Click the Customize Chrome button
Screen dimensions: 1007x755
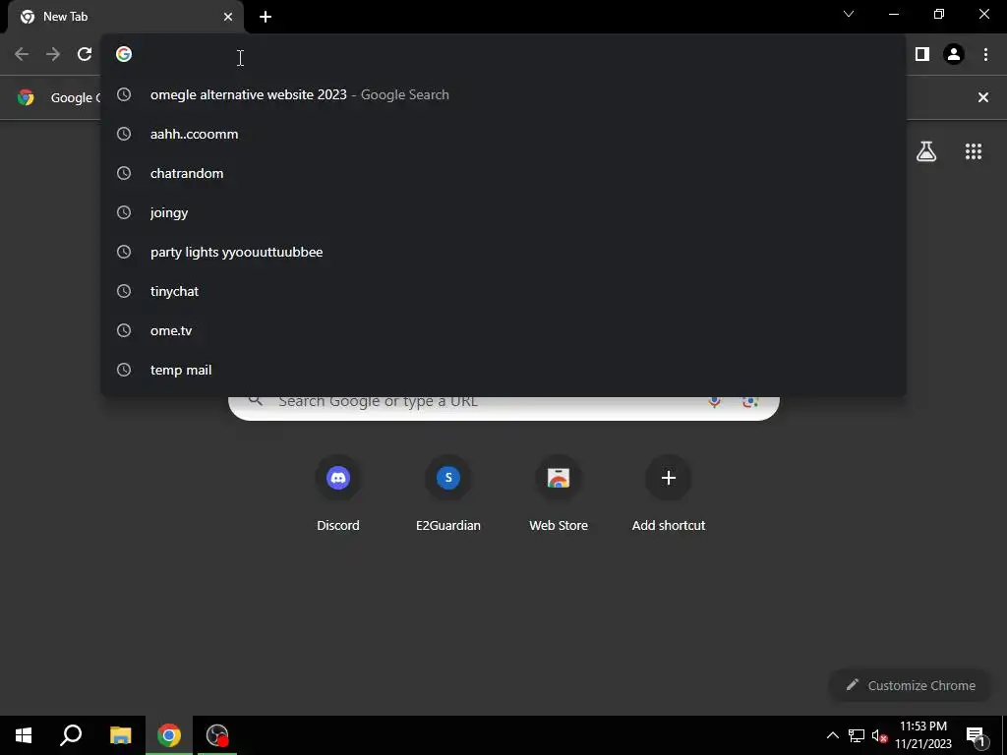[x=911, y=685]
